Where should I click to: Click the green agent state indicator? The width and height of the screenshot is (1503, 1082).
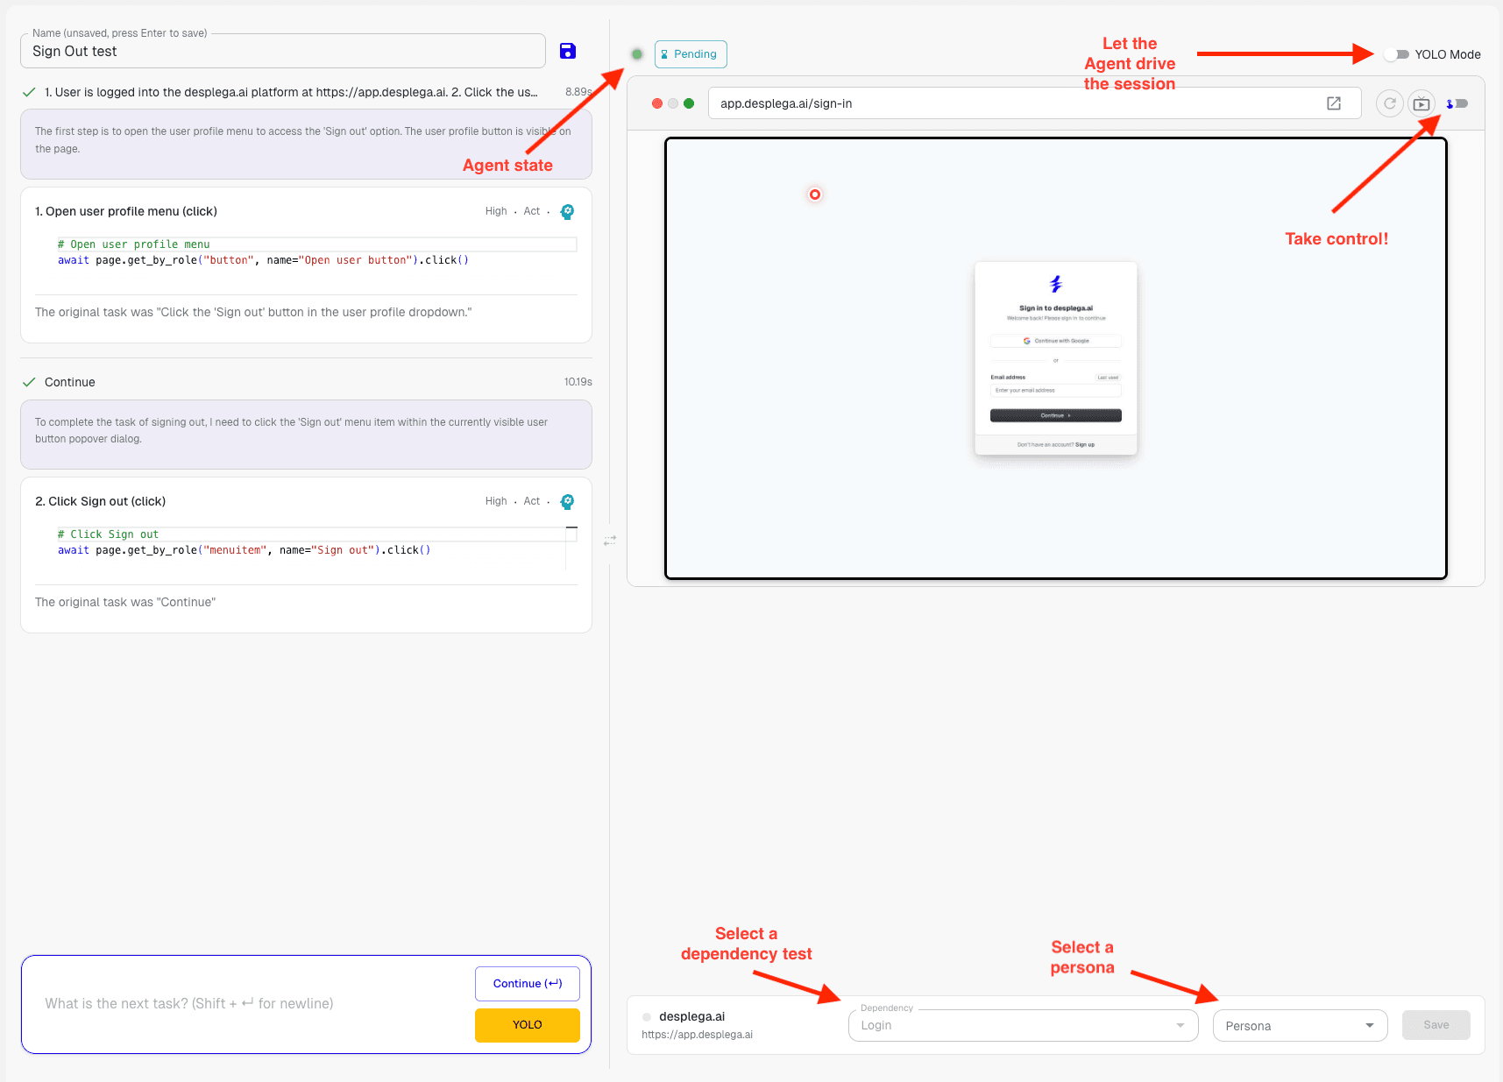click(636, 53)
